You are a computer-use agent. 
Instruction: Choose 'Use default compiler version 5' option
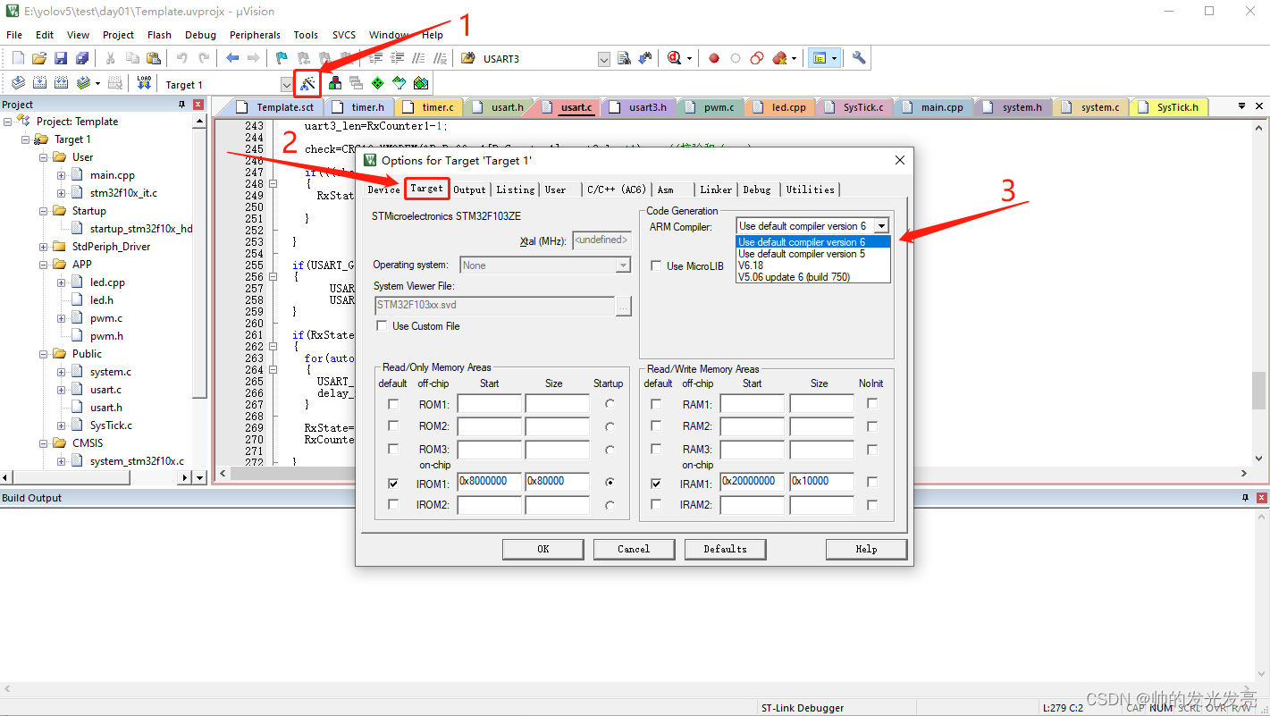point(812,254)
